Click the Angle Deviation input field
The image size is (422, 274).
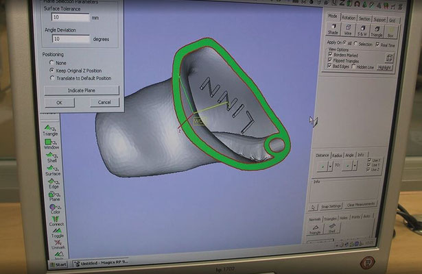(x=71, y=39)
